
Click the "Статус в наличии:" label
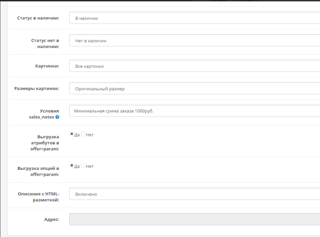(38, 18)
